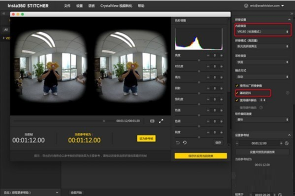Click the small yellow button beside the yellow timecode
This screenshot has width=295, height=196.
tap(146, 139)
